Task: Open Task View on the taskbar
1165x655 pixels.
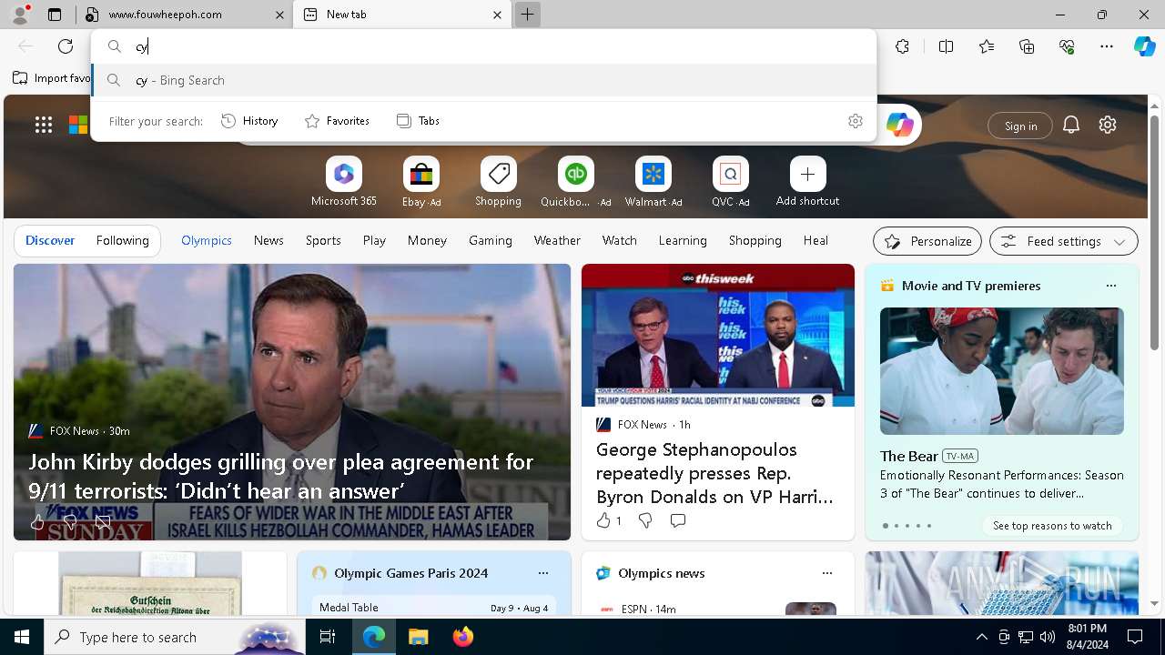Action: (x=328, y=637)
